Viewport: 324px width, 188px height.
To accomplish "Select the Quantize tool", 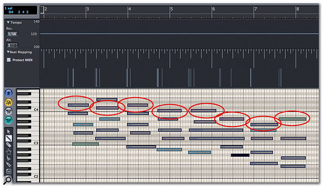I will tap(8, 171).
